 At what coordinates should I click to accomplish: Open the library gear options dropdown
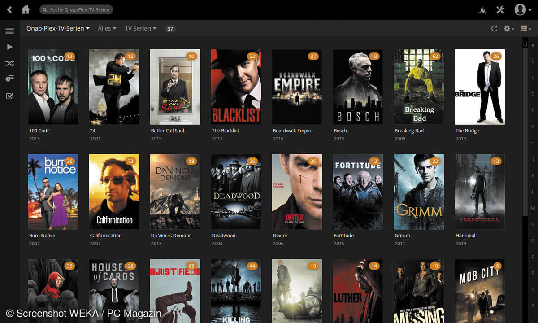click(509, 28)
